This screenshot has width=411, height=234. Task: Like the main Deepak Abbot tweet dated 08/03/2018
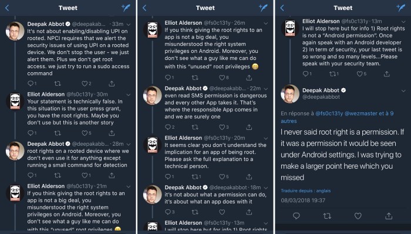pos(358,216)
